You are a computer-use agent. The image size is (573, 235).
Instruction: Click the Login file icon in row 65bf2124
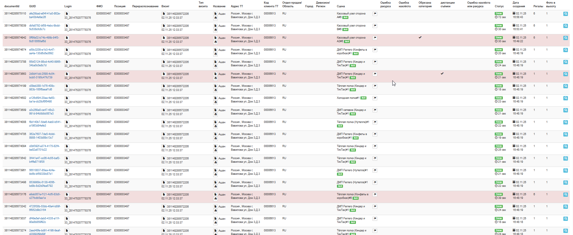[x=67, y=62]
